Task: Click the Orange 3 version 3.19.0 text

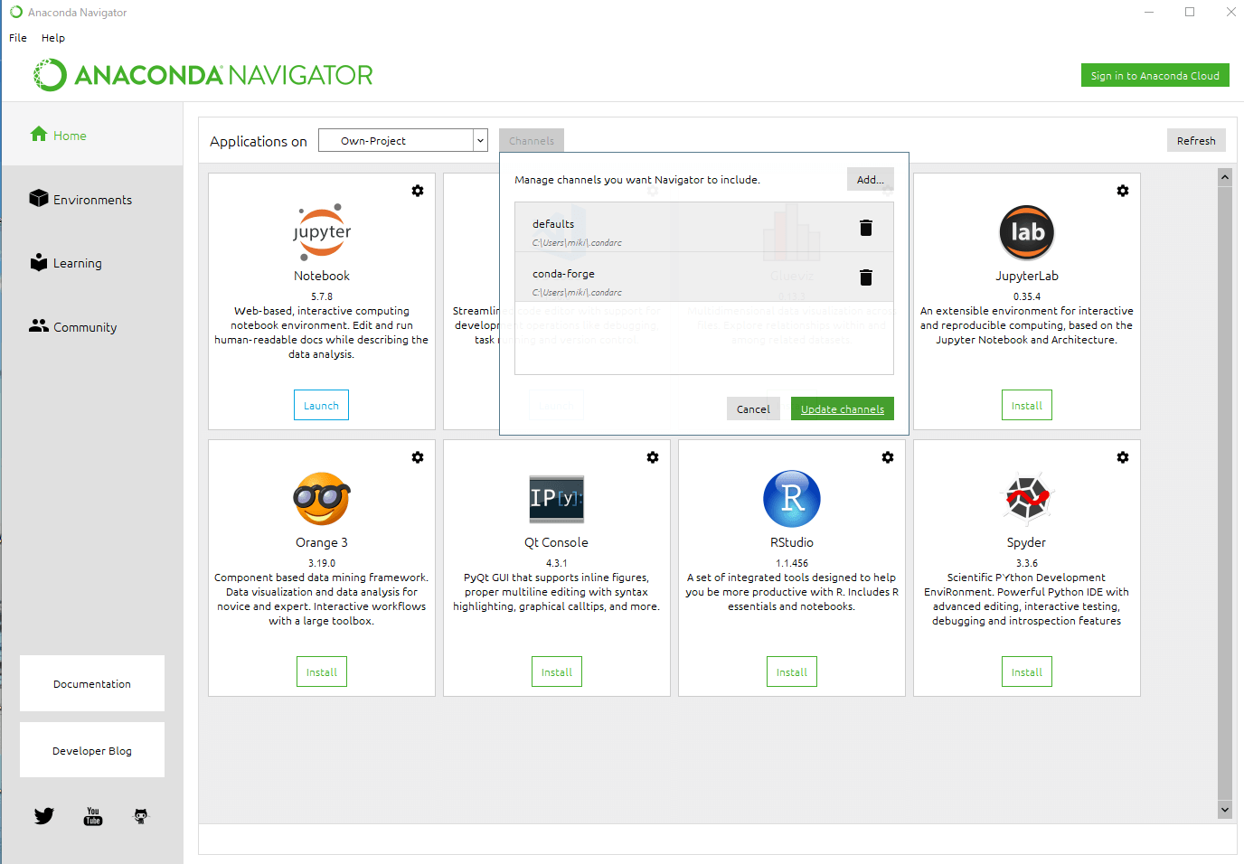Action: (x=322, y=563)
